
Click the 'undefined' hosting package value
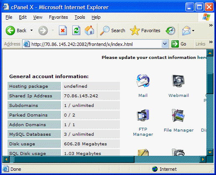76,86
